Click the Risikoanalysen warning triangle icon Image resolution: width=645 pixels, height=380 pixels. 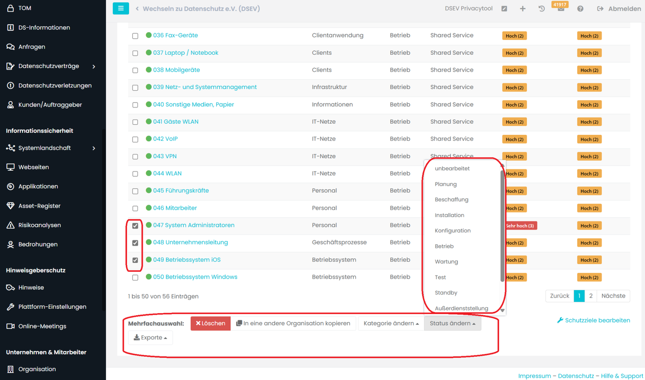(11, 225)
